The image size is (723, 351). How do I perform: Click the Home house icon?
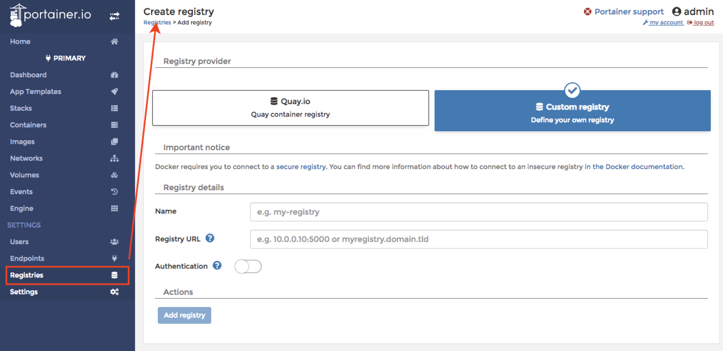(x=114, y=42)
